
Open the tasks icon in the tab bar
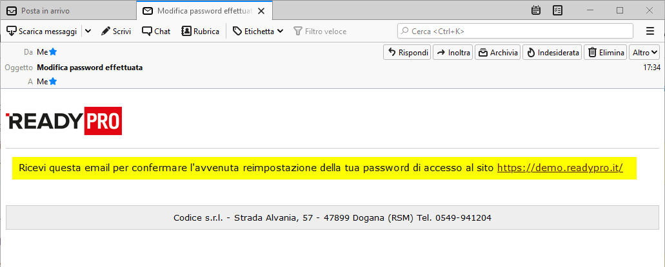[x=558, y=10]
